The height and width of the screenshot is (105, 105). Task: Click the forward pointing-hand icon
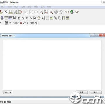click(x=77, y=12)
